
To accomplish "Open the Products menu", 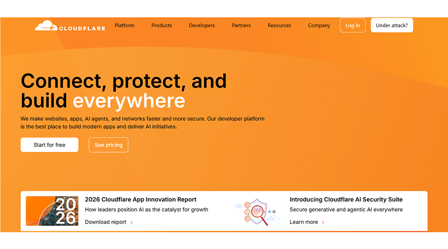I will click(x=161, y=25).
